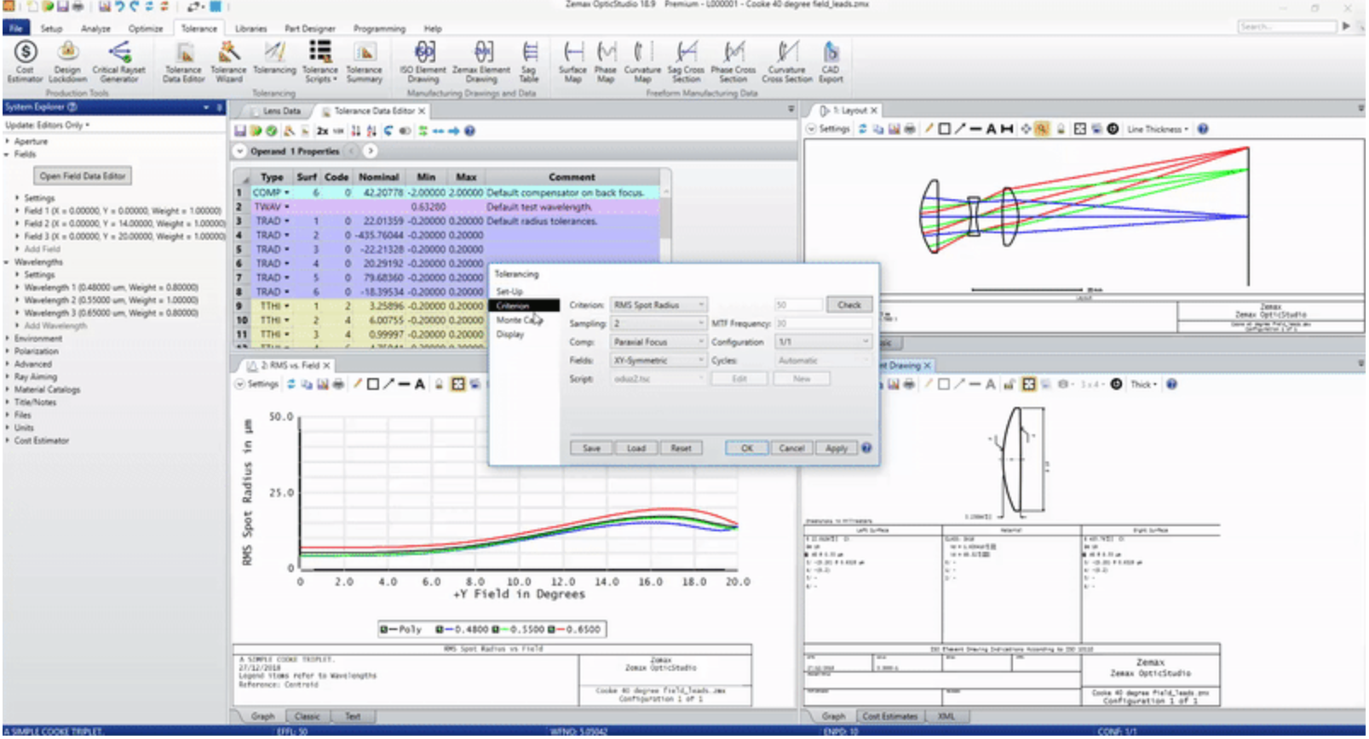
Task: Expand the Aperture tree node
Action: click(x=8, y=141)
